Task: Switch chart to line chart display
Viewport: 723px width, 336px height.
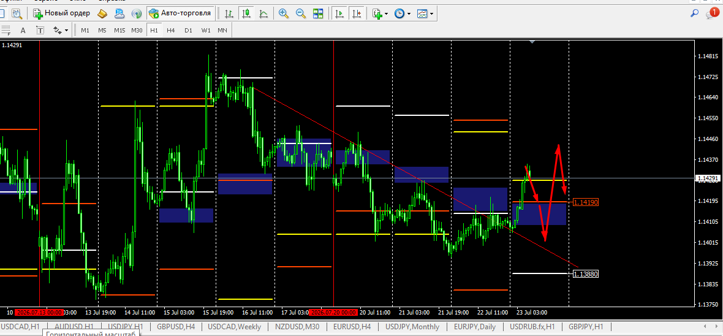Action: click(263, 14)
